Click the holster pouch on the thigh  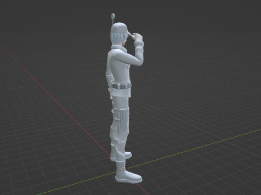(x=124, y=120)
